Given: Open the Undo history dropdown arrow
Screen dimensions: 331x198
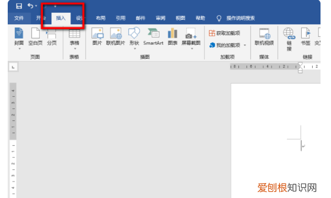Looking at the screenshot, I should tap(36, 6).
